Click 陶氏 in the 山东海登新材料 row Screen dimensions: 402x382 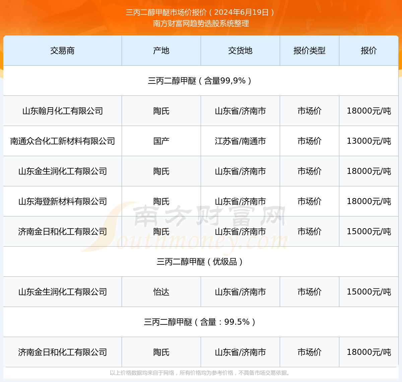click(x=161, y=201)
